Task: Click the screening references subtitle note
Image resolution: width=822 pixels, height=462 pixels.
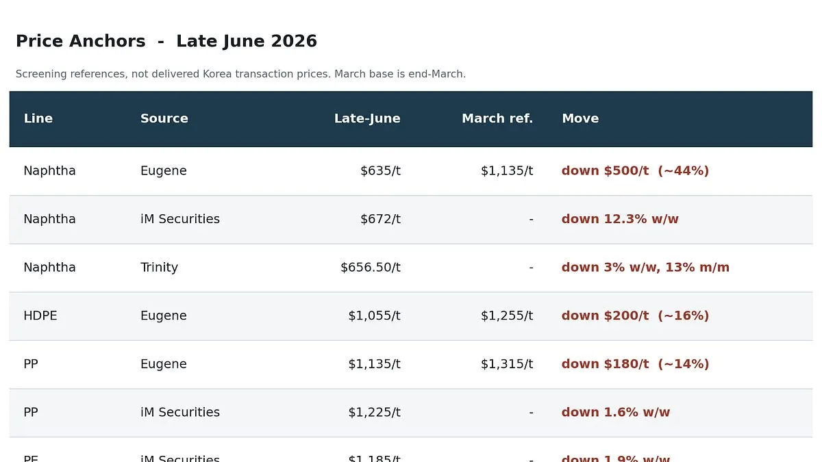Action: coord(240,74)
